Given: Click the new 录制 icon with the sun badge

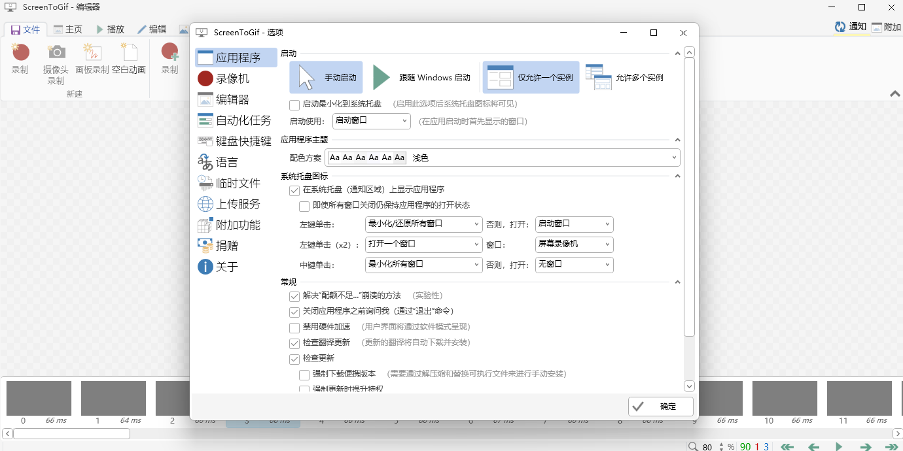Looking at the screenshot, I should [20, 58].
